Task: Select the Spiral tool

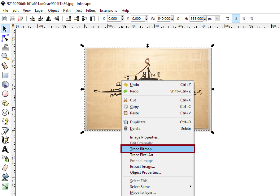Action: coord(5,112)
